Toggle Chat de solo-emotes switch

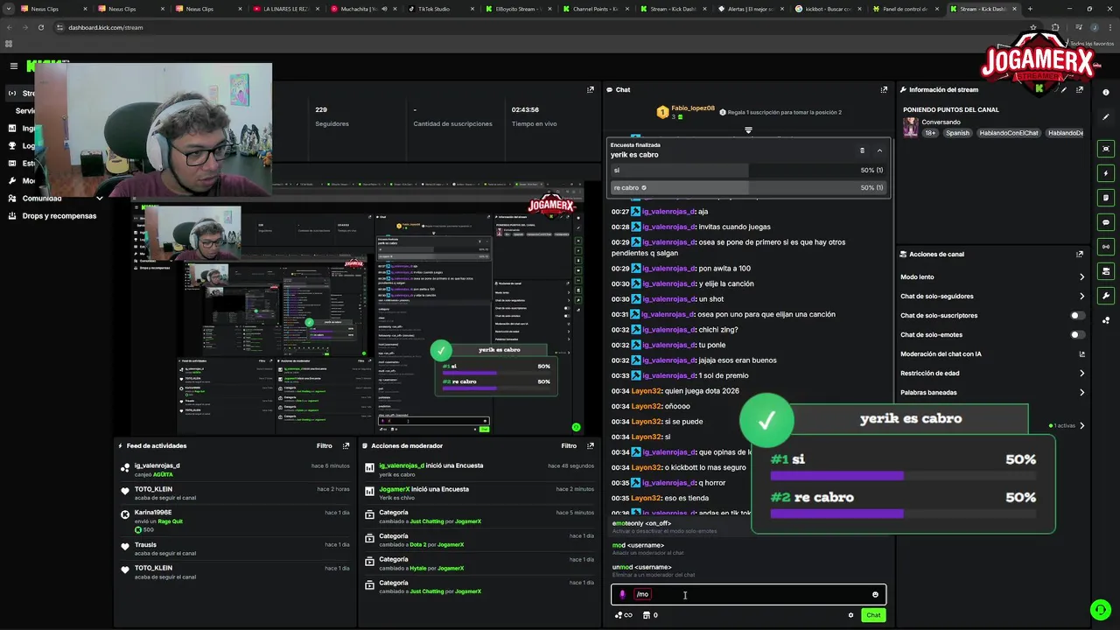coord(1078,334)
